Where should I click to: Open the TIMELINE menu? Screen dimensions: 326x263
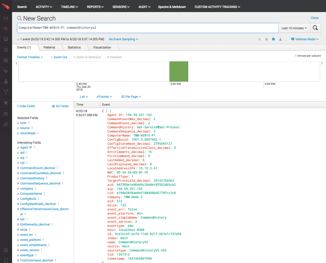(70, 7)
